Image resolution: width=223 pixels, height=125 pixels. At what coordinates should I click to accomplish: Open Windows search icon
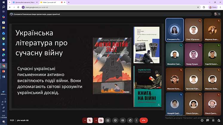coord(4,7)
